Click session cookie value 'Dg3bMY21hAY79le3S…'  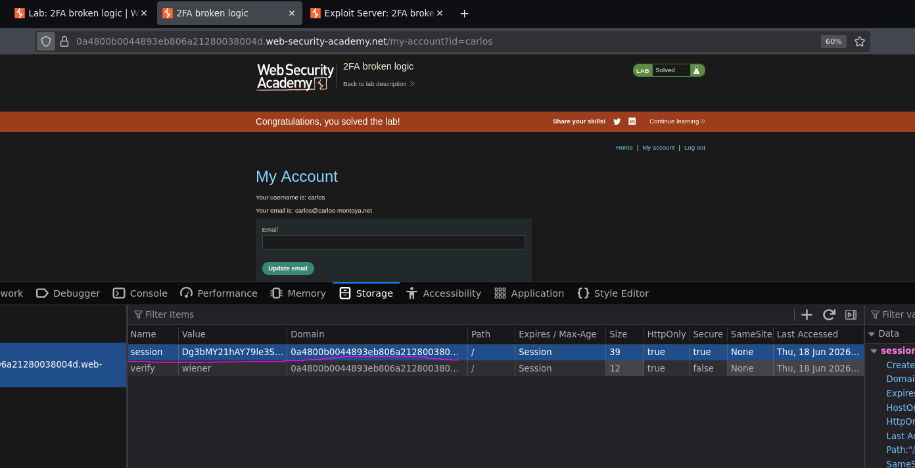click(x=233, y=352)
